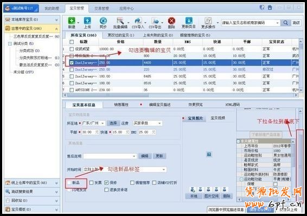Tick the checkbox of the ANTSZONE row
307x216 pixels.
72,90
